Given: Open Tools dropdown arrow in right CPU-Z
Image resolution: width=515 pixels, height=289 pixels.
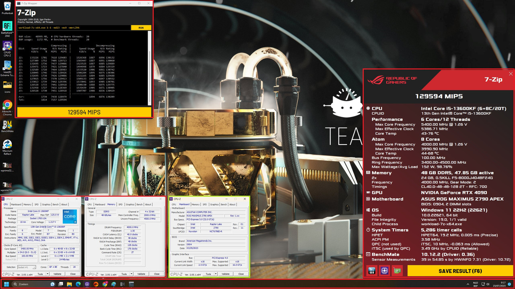Looking at the screenshot, I should pos(216,274).
